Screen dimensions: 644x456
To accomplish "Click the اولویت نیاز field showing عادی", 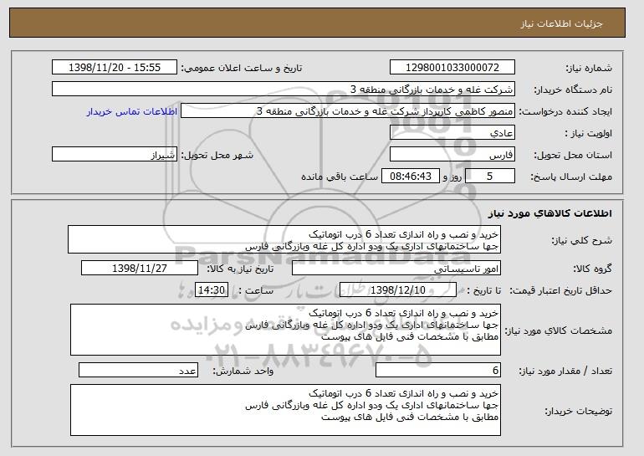I will 452,133.
